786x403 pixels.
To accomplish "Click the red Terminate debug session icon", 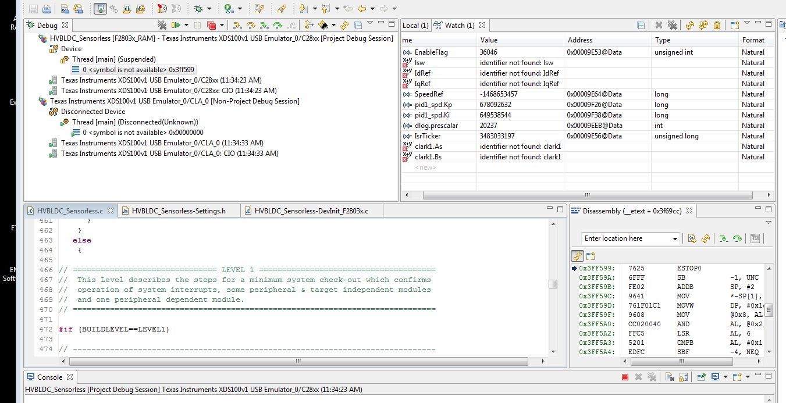I will (211, 25).
